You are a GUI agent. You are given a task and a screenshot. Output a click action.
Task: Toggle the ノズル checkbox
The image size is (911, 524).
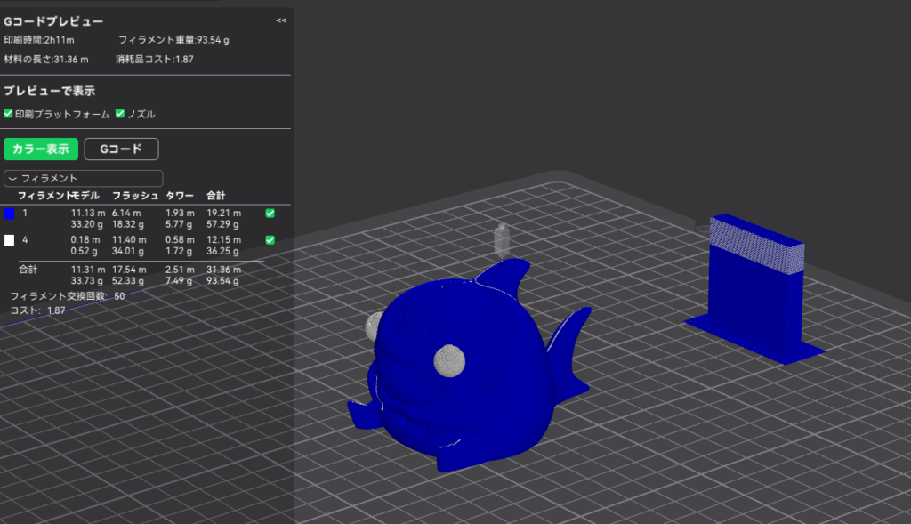120,113
